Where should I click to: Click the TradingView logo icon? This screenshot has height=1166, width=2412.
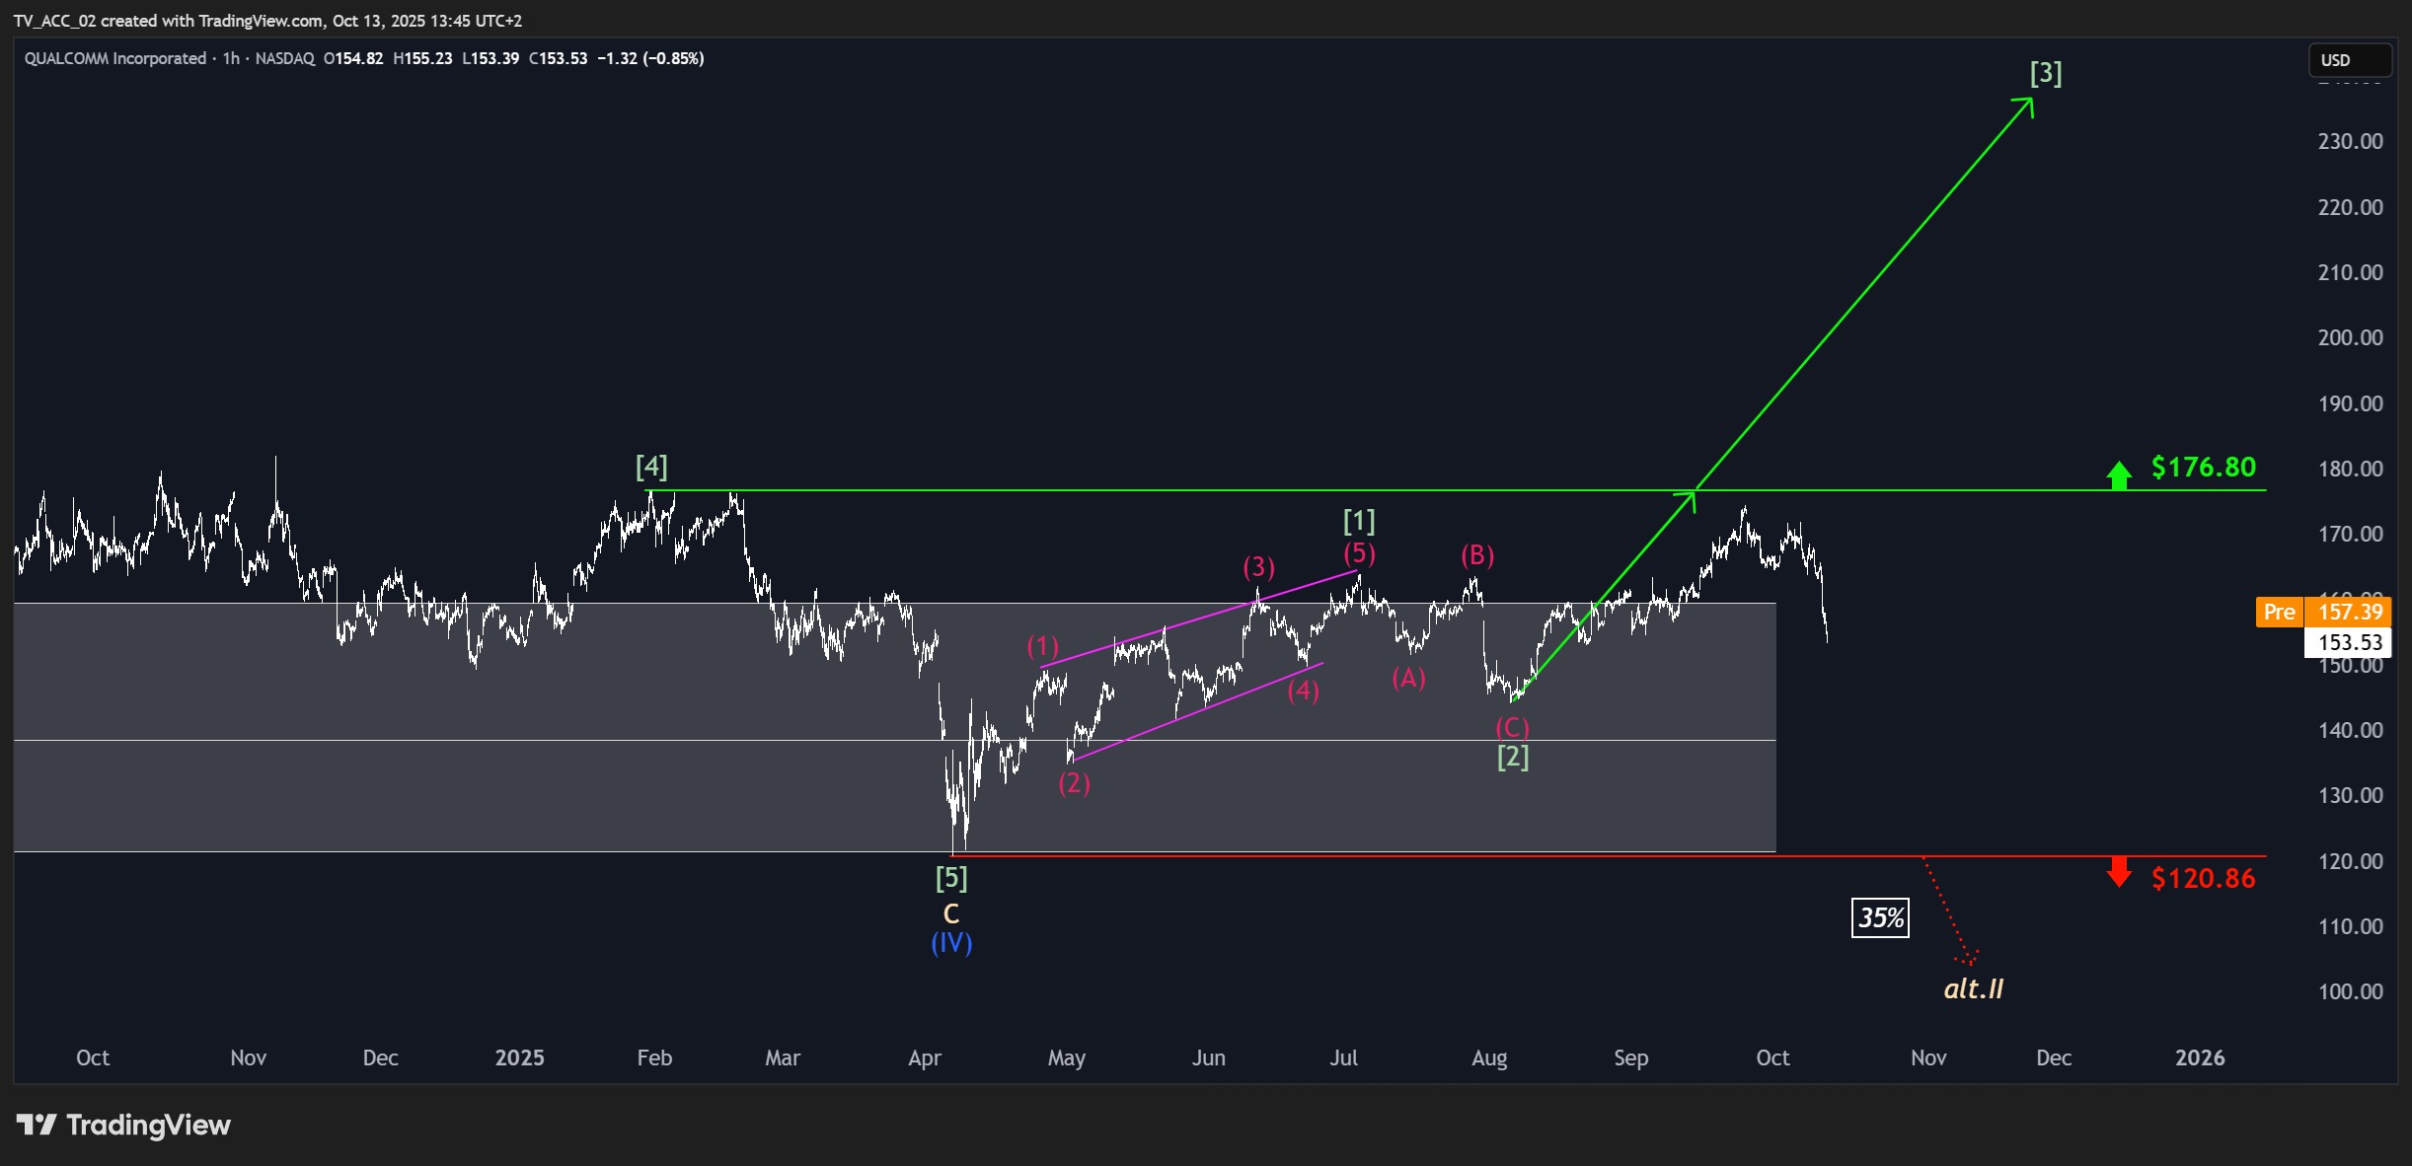click(x=38, y=1125)
